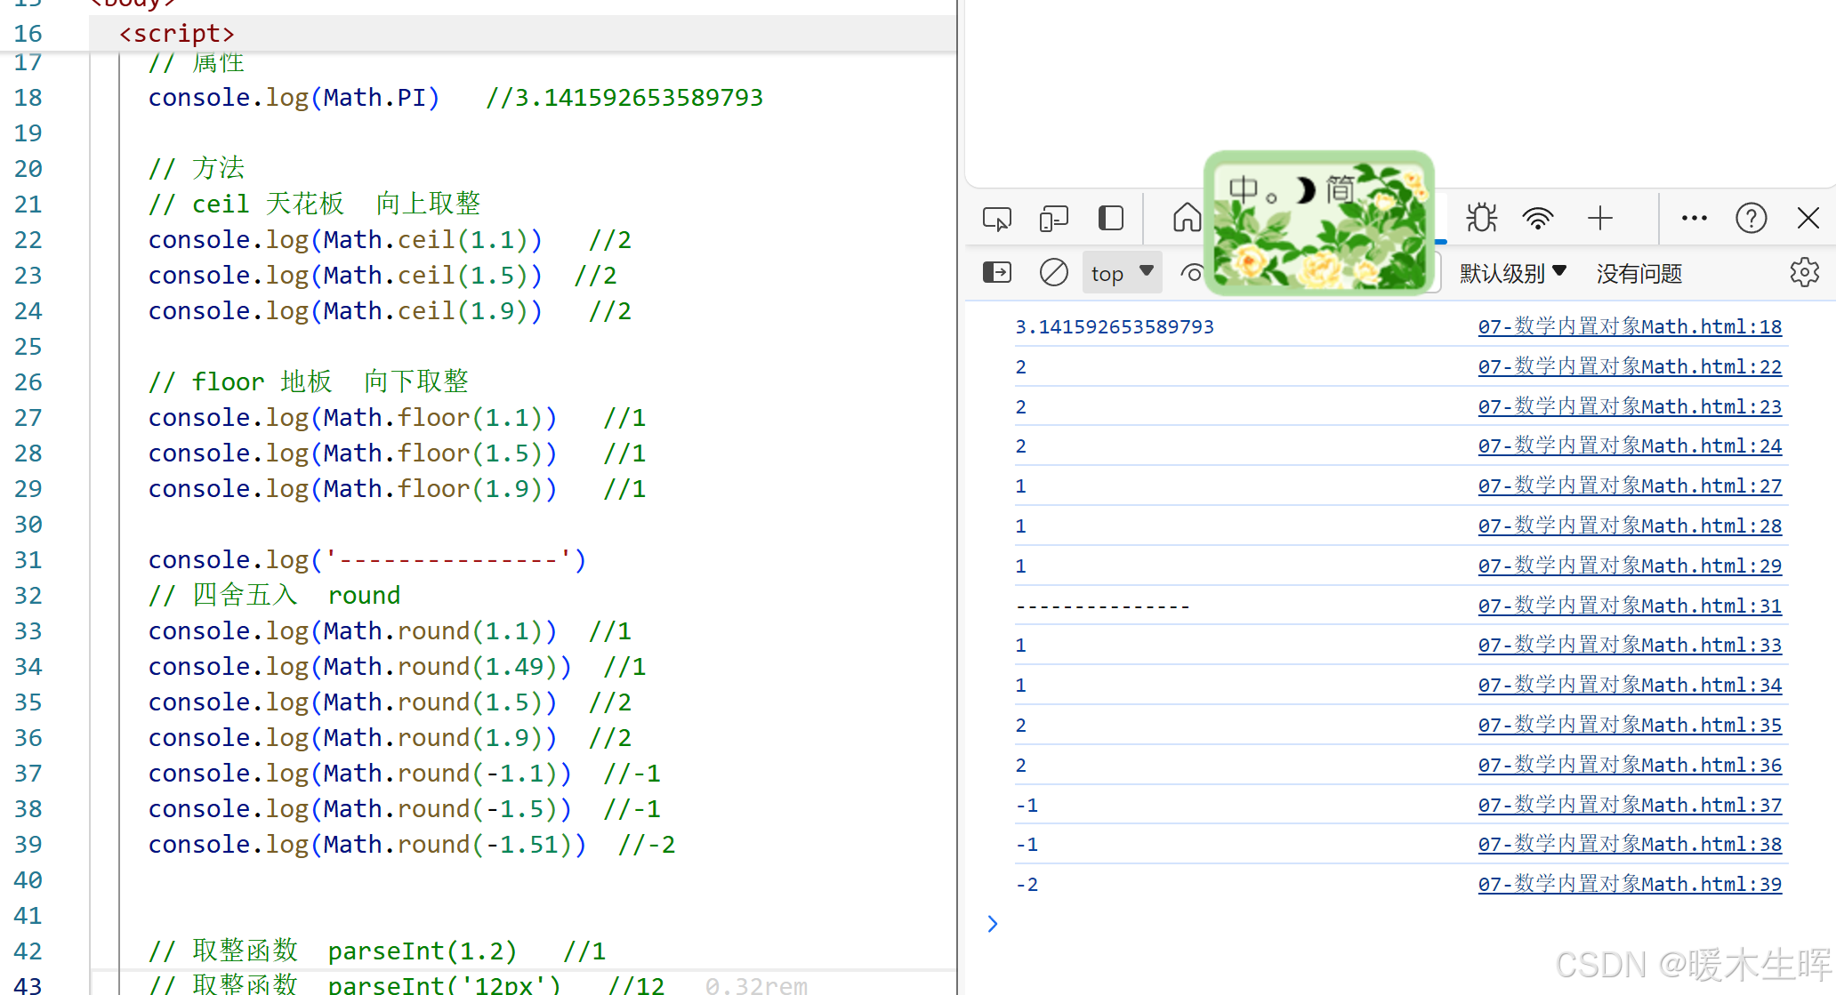Open network conditions wifi icon
Viewport: 1836px width, 995px height.
coord(1539,218)
